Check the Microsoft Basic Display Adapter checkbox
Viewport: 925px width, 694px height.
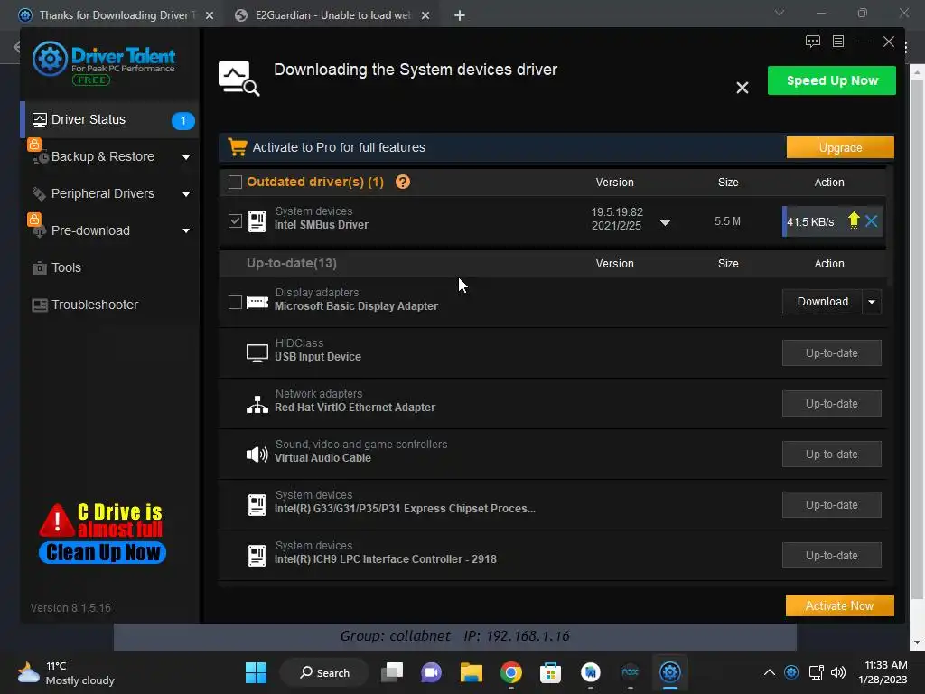point(235,302)
